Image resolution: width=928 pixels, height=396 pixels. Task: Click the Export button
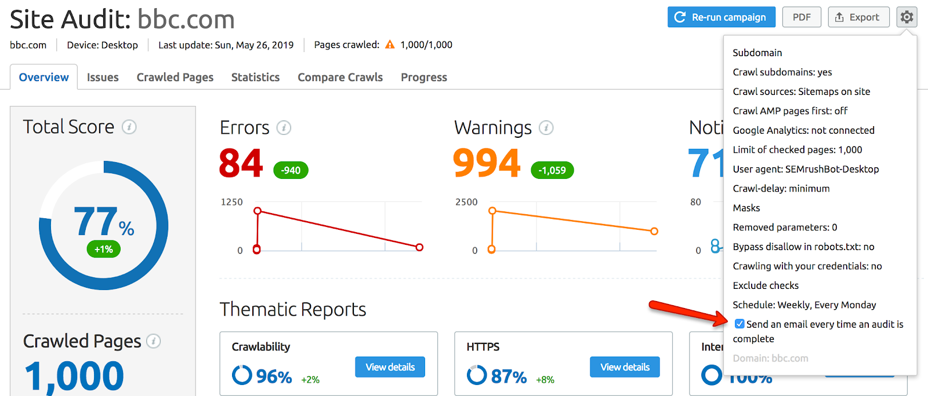tap(858, 17)
